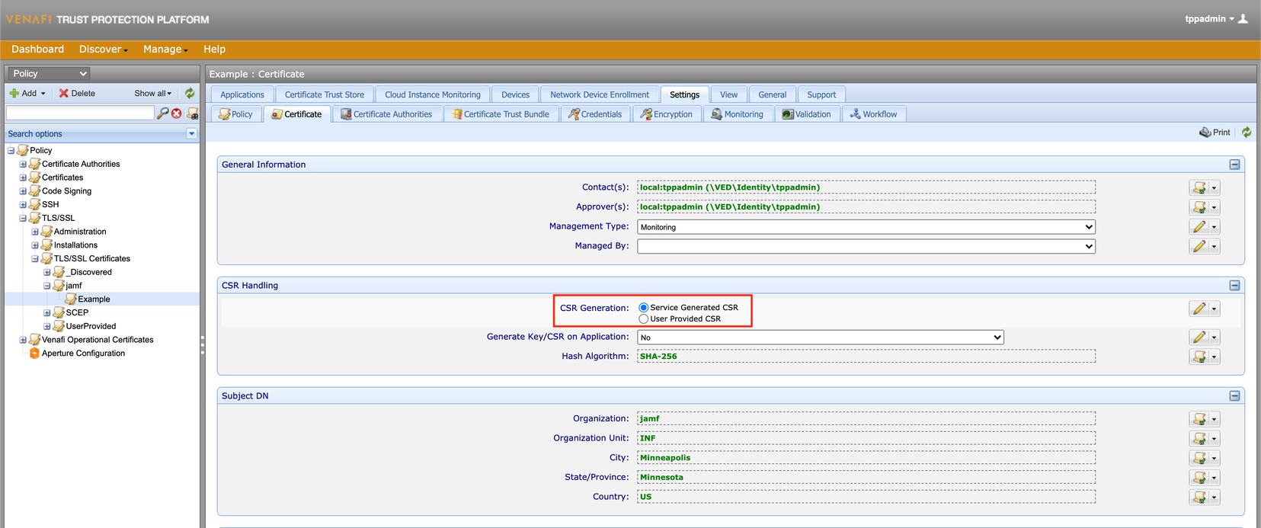
Task: Click the lock icon for Organization Unit
Action: point(1199,439)
